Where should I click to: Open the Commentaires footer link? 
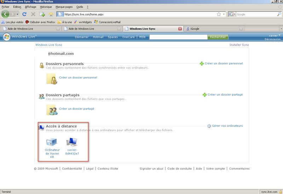coord(239,169)
